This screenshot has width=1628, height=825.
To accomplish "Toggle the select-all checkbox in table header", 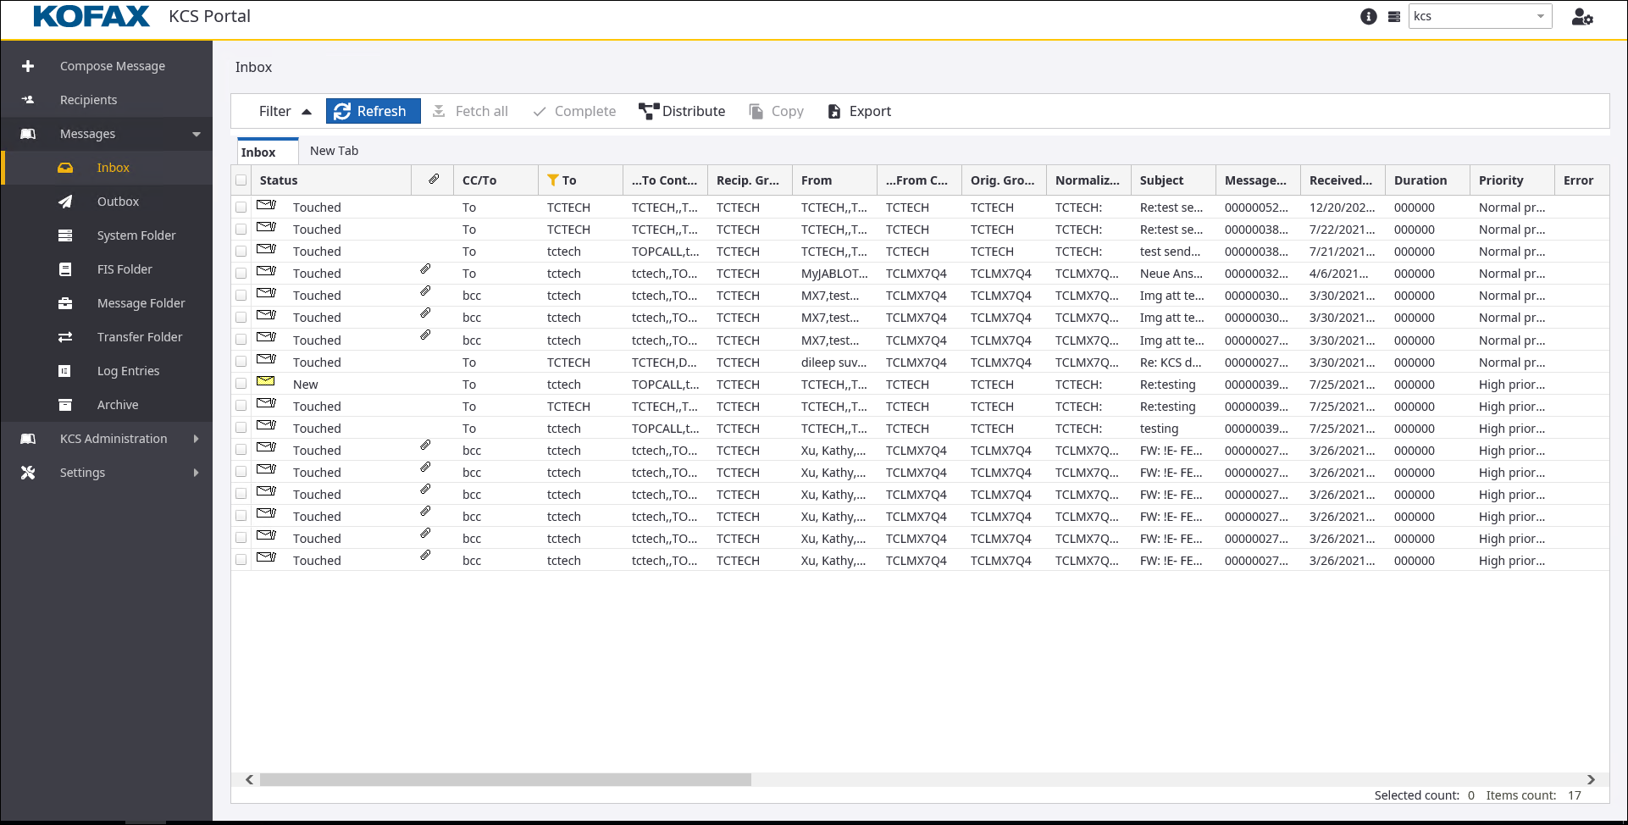I will click(241, 180).
